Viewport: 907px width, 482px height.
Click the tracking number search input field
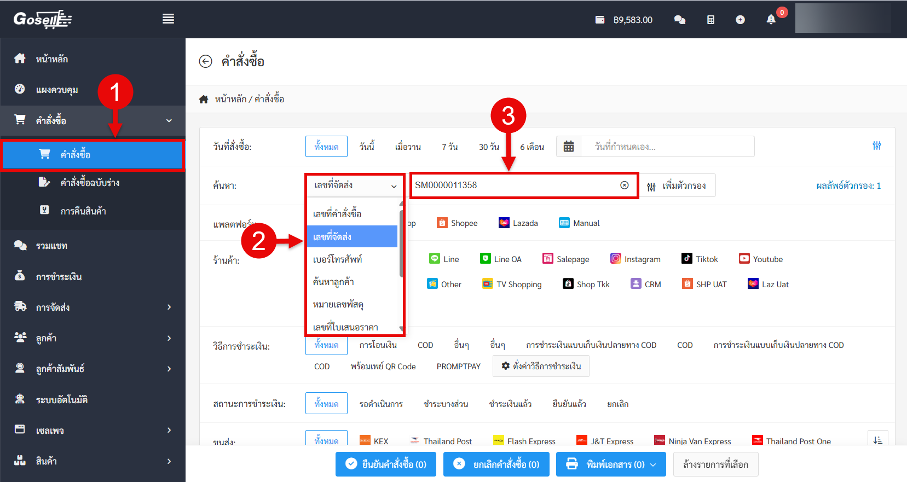515,185
